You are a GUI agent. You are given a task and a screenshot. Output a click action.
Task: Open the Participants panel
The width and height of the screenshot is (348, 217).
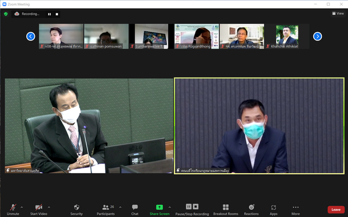[x=106, y=209]
